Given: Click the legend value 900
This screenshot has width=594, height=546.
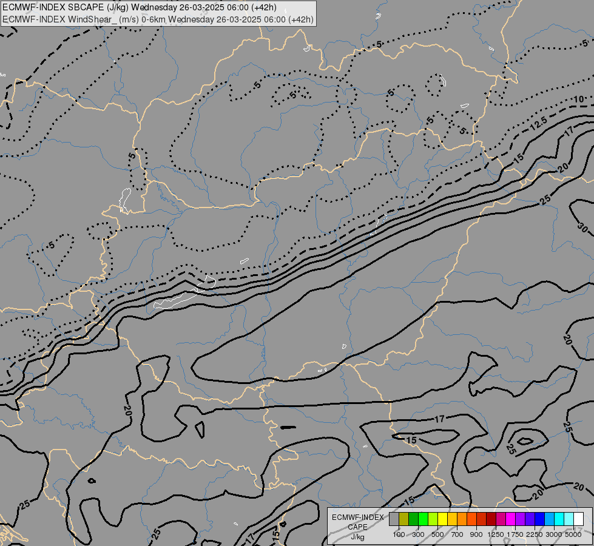Looking at the screenshot, I should click(x=476, y=534).
